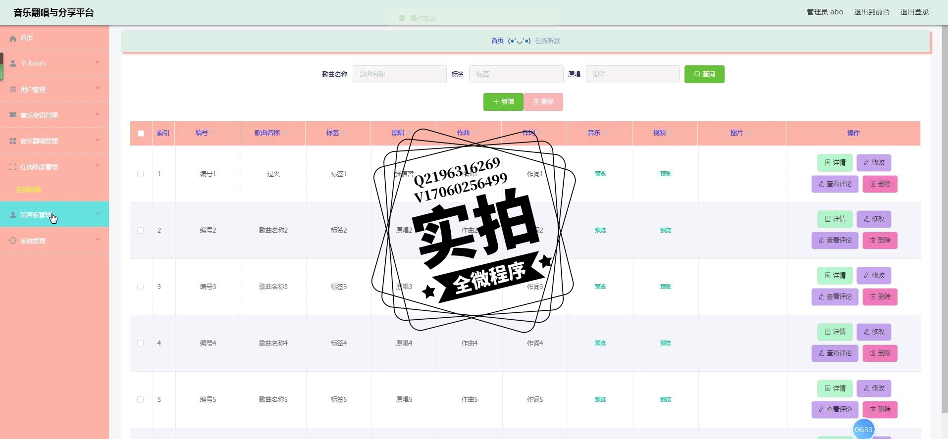
Task: Open the 在线听歌 submenu item
Action: 29,190
